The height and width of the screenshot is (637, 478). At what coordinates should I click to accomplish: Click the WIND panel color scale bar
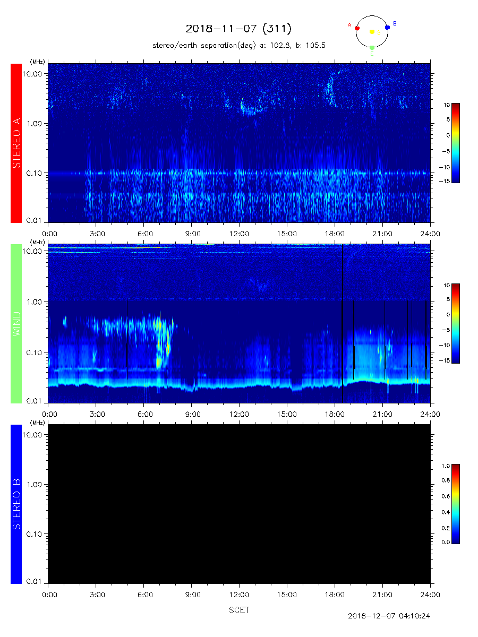[x=455, y=323]
